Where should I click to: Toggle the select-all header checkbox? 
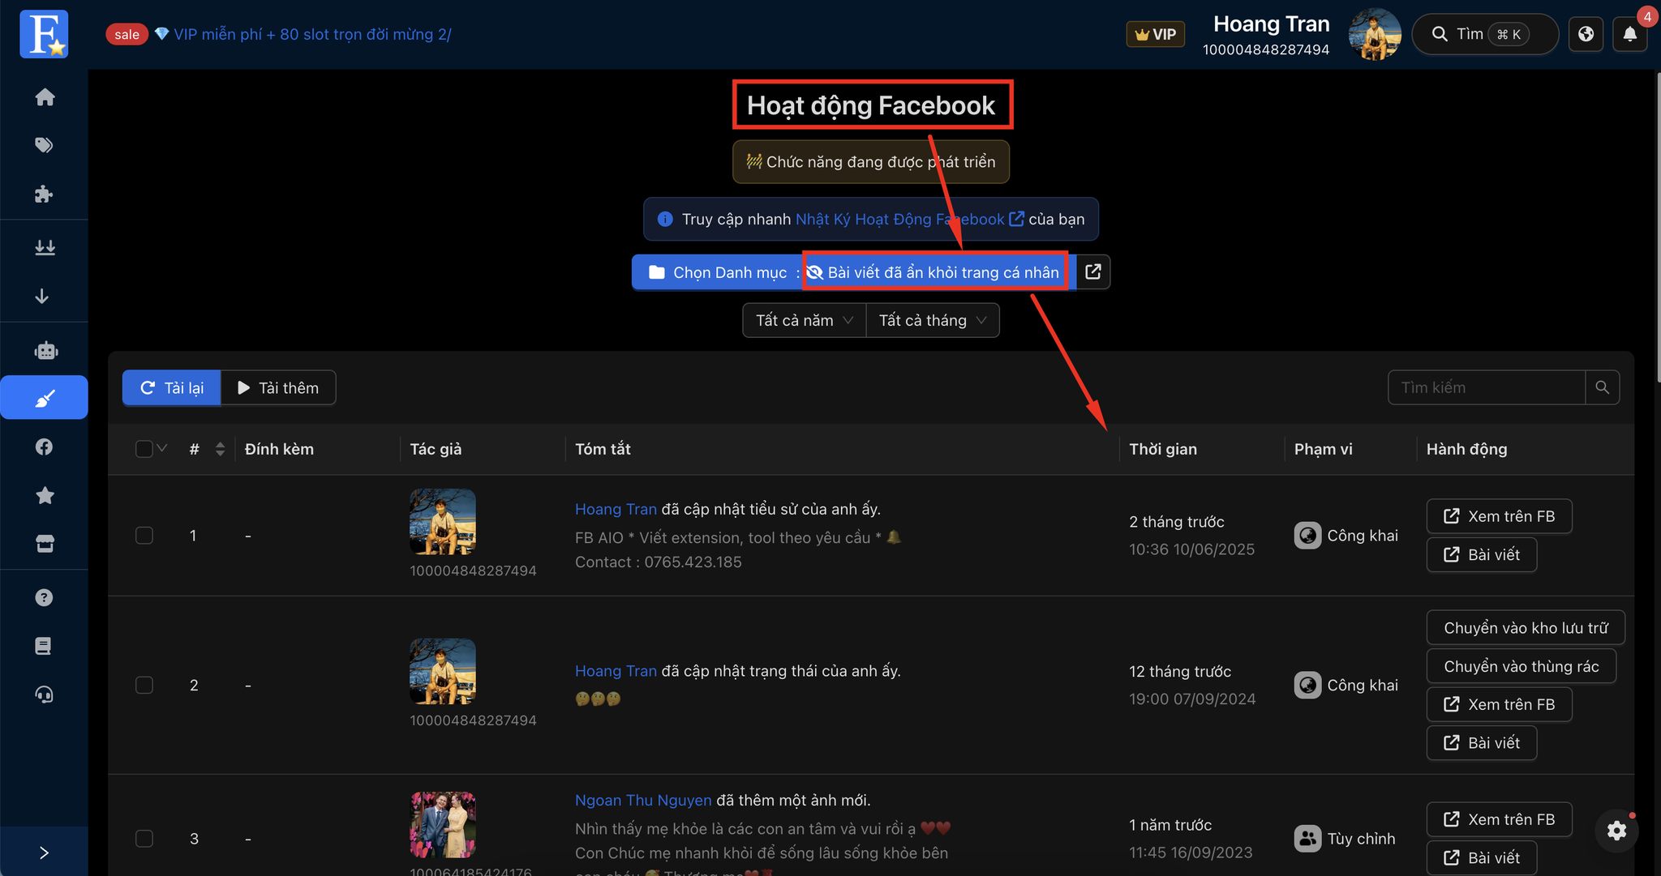pyautogui.click(x=144, y=449)
